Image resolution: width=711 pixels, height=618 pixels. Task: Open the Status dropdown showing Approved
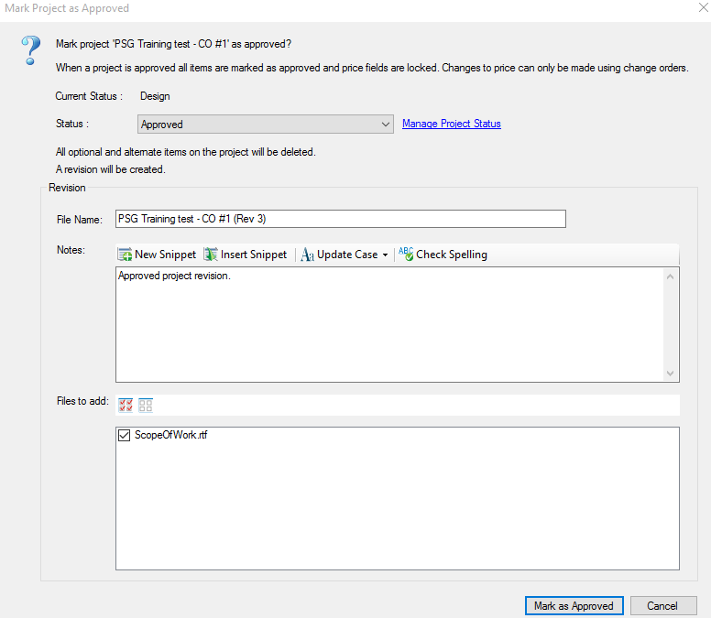266,125
